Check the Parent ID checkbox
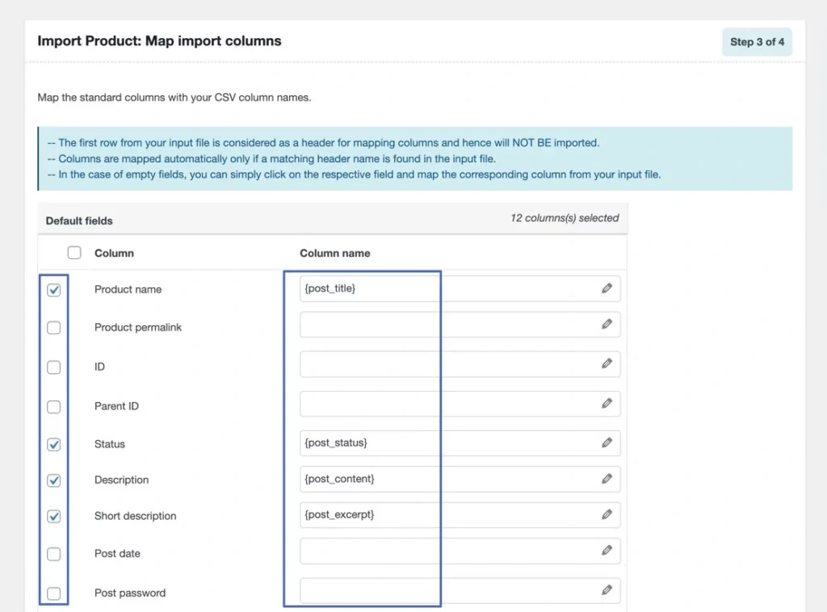 (53, 407)
